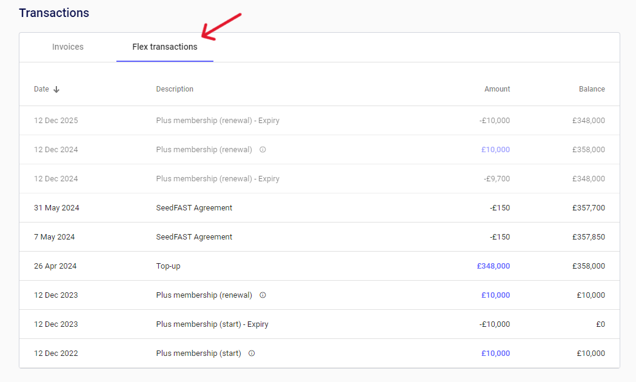This screenshot has height=382, width=636.
Task: Click the Top-up description text
Action: click(168, 266)
